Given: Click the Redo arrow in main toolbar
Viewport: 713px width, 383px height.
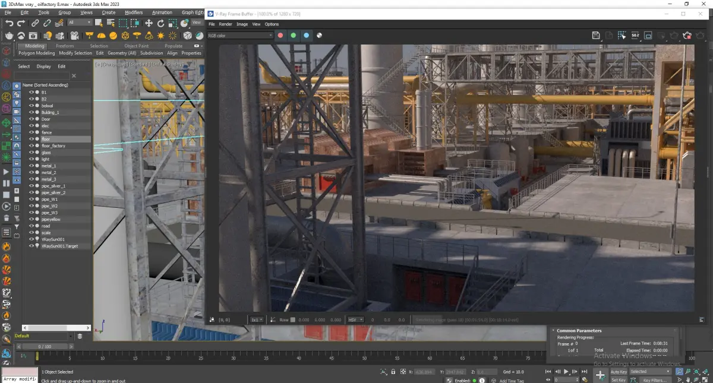Looking at the screenshot, I should pyautogui.click(x=21, y=23).
